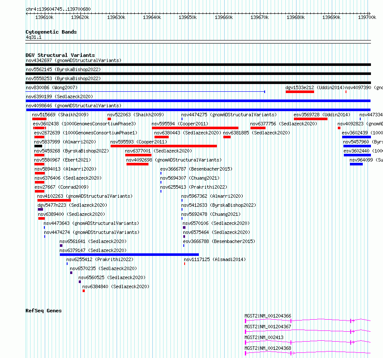Click nsv4092698 gnomADStructuralVariants label
The width and height of the screenshot is (383, 358).
pyautogui.click(x=174, y=160)
